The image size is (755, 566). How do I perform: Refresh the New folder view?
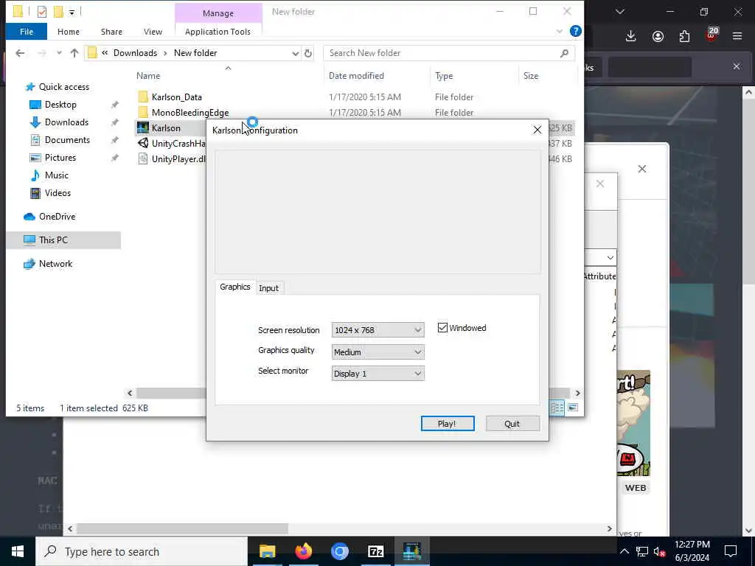click(x=308, y=53)
